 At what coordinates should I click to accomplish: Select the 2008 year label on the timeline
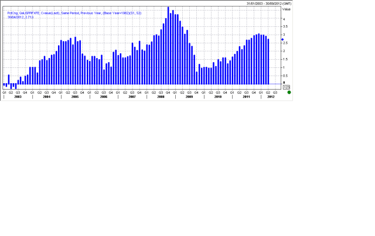pos(161,97)
